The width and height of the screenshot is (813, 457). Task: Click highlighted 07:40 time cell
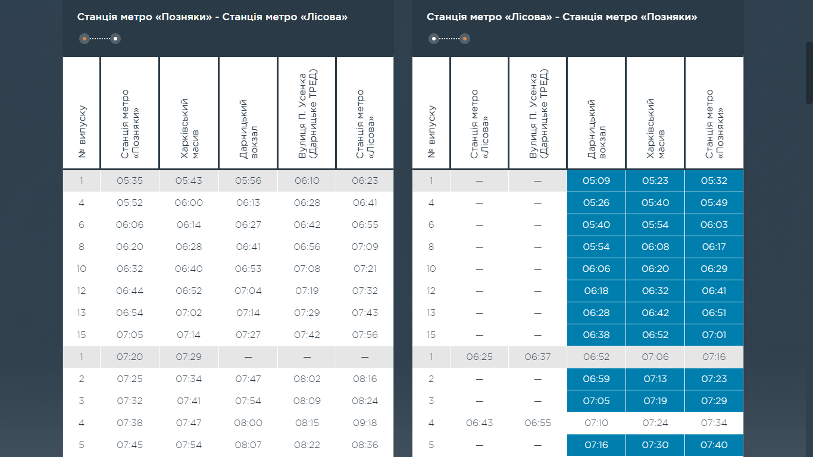pyautogui.click(x=714, y=445)
